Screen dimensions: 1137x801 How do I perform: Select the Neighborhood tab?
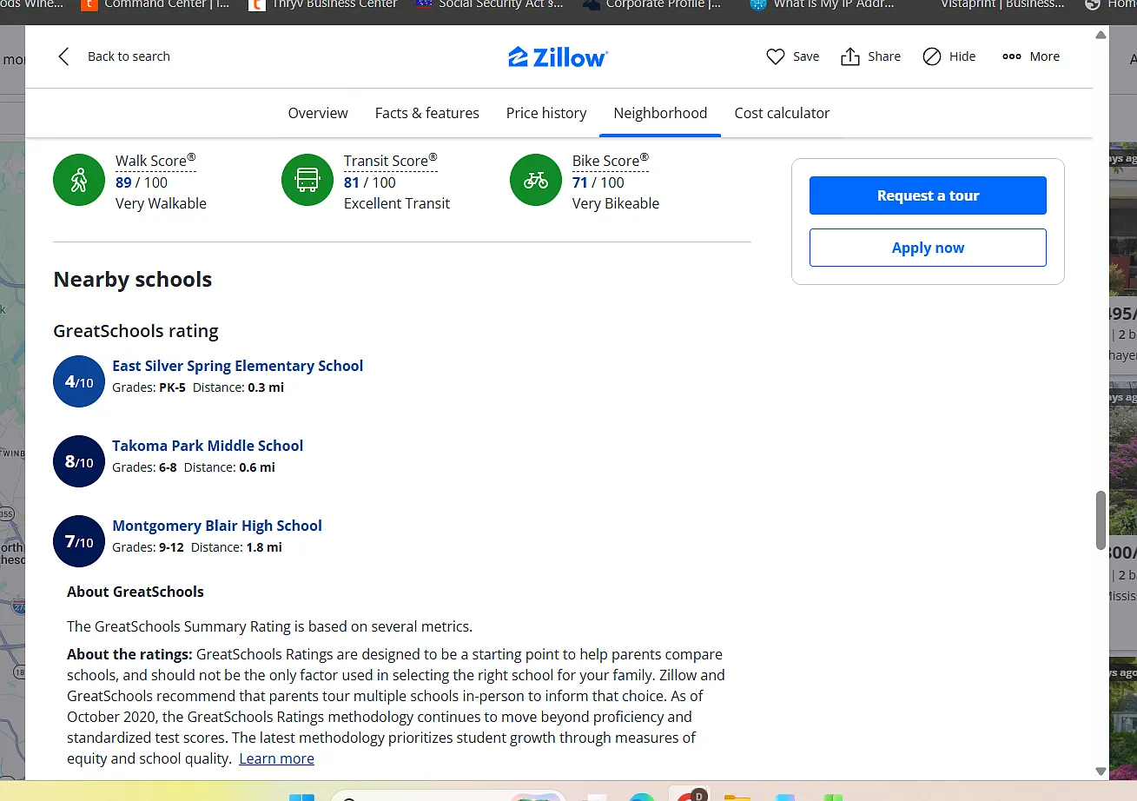tap(660, 113)
